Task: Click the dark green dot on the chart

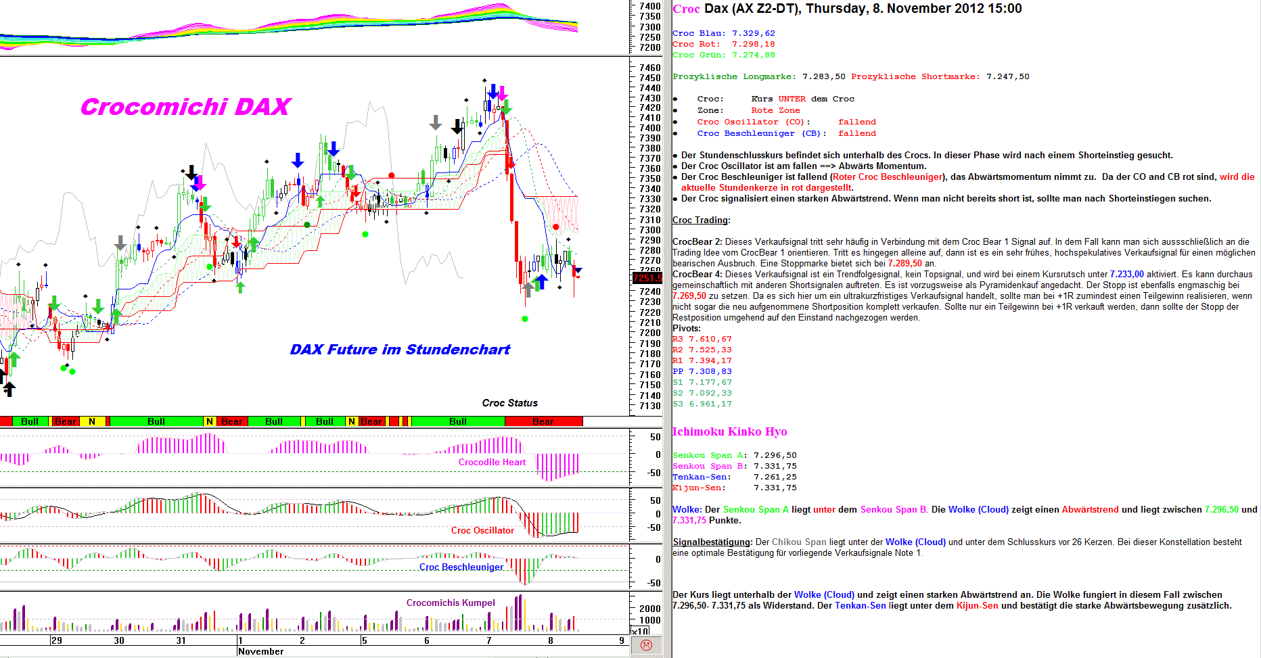Action: [307, 225]
